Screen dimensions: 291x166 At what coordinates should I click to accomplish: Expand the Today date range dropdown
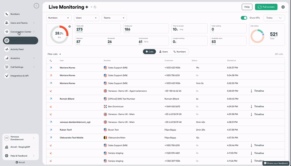click(x=274, y=18)
